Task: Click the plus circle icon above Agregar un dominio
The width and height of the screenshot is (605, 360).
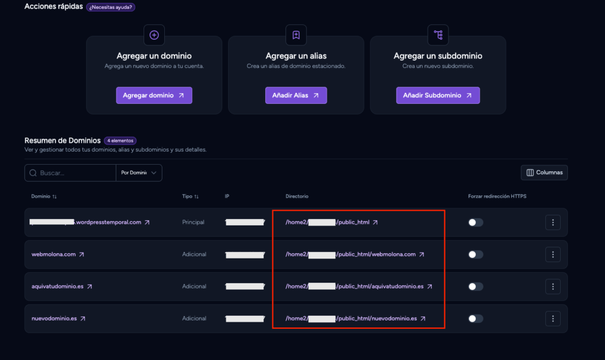Action: (x=154, y=35)
